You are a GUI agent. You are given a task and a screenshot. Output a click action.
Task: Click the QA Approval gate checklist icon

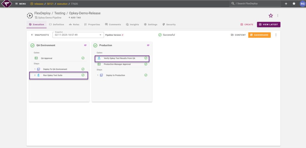[36, 58]
